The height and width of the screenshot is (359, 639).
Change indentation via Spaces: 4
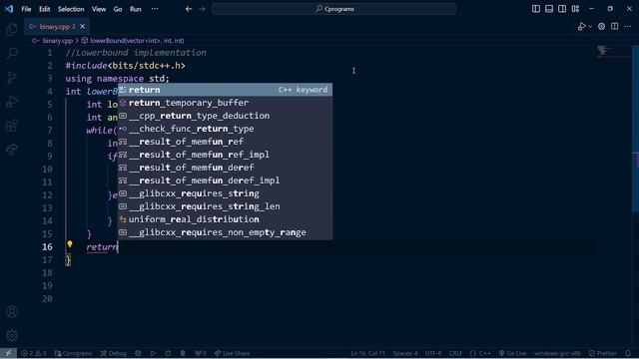(405, 353)
